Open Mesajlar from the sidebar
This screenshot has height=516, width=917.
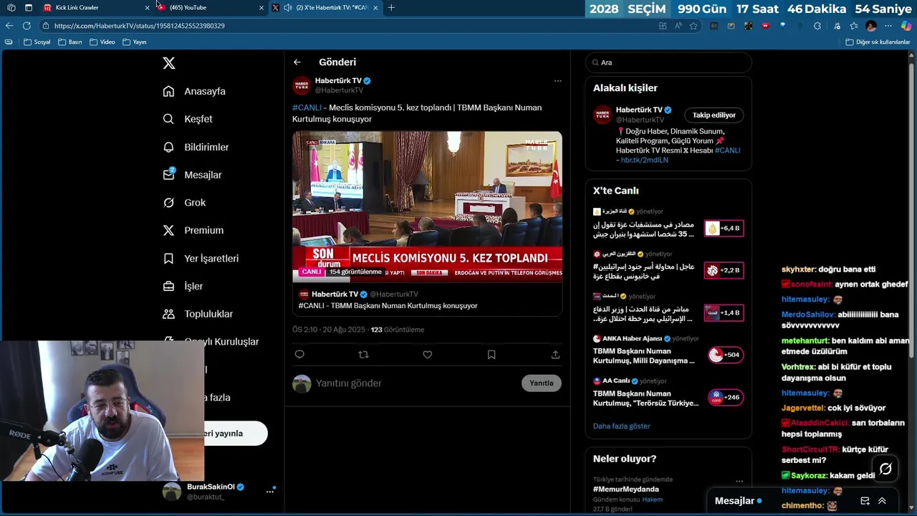point(192,175)
